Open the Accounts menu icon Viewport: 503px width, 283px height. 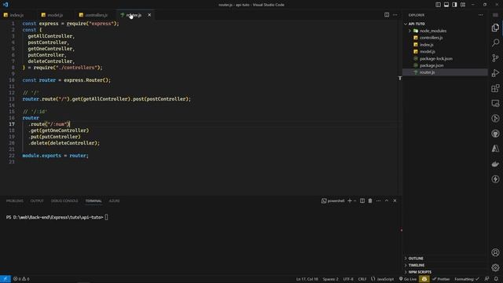[495, 252]
